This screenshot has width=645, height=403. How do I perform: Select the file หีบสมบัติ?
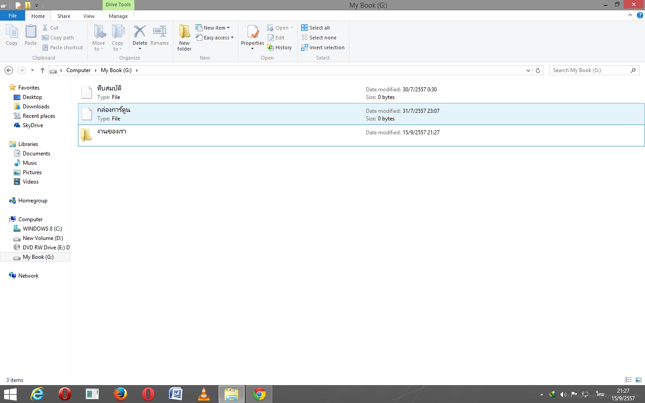click(361, 92)
